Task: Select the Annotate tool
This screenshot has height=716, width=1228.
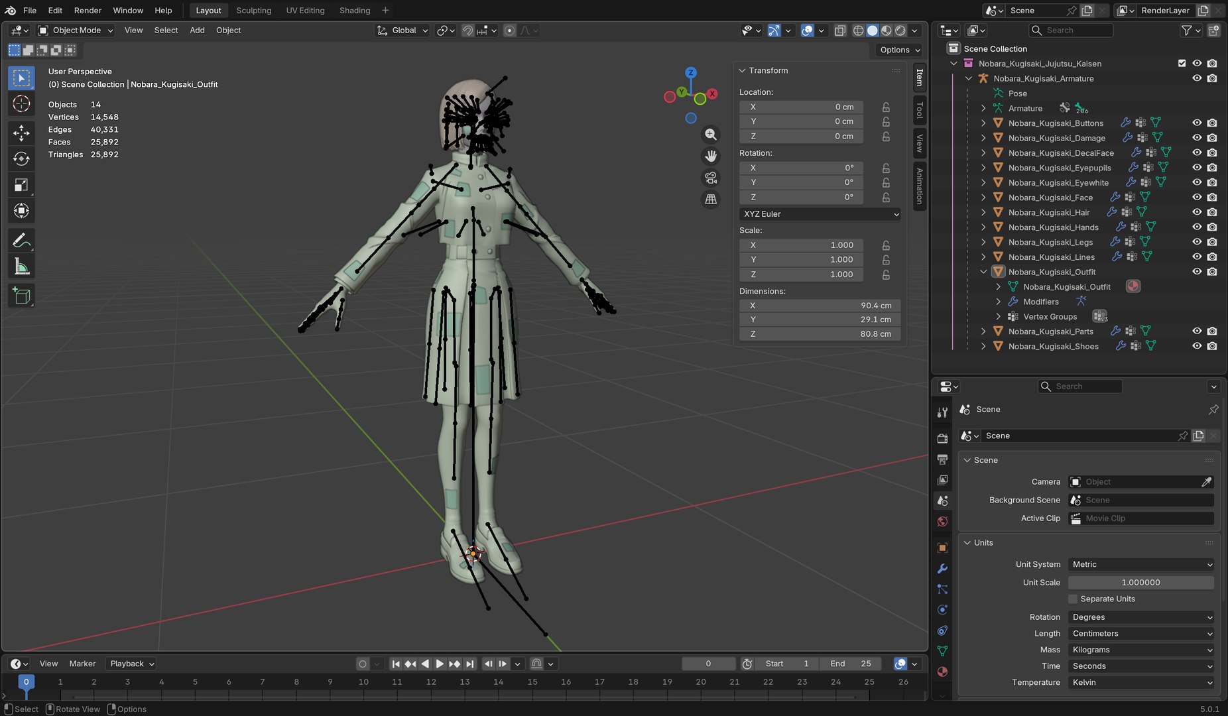Action: click(21, 241)
